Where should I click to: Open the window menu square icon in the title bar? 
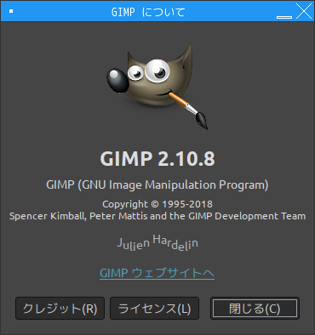tap(11, 11)
